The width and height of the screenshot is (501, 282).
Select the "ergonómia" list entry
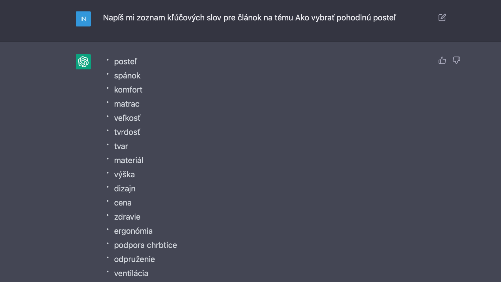point(133,231)
